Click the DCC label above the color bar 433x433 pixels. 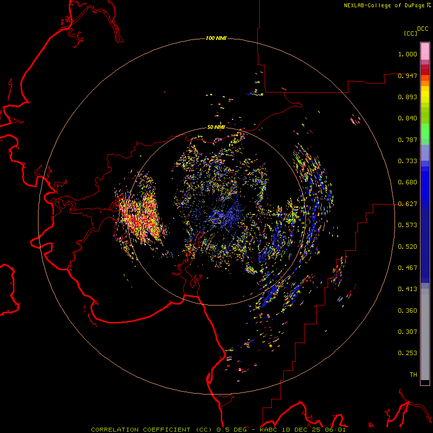(423, 29)
